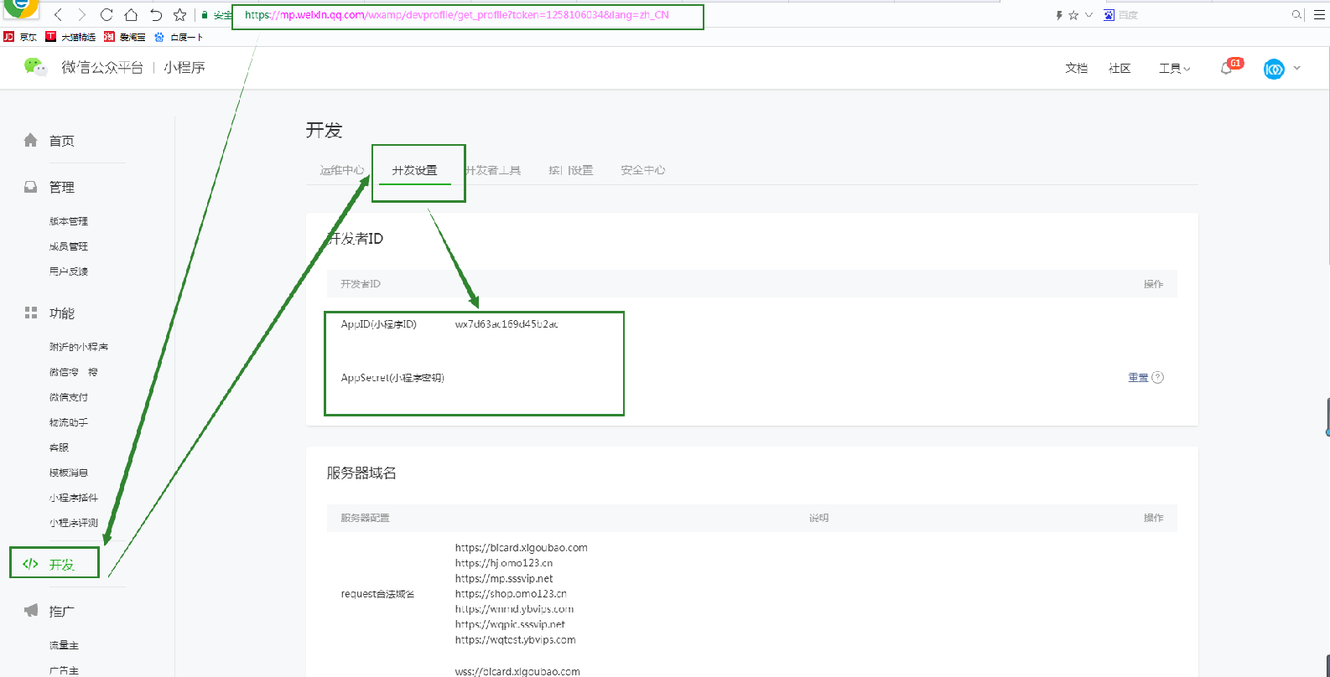The height and width of the screenshot is (677, 1330).
Task: Switch to the 开发者工具 tab
Action: (493, 170)
